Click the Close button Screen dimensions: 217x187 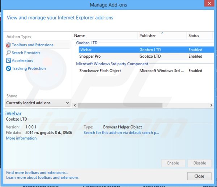199,176
